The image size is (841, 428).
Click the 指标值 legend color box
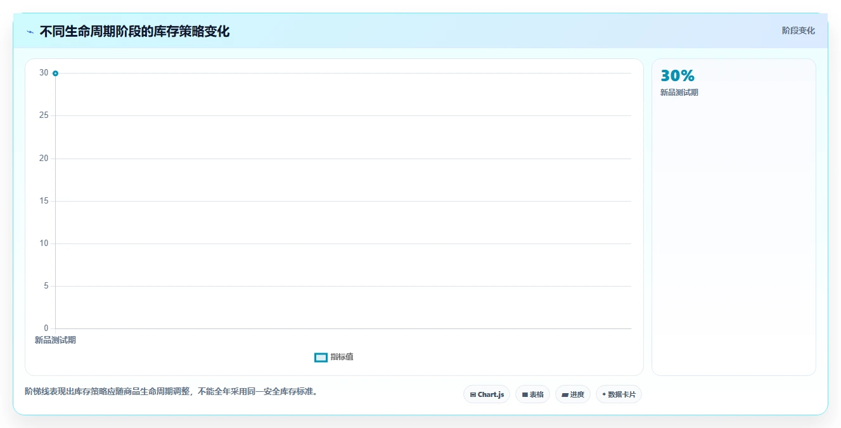(x=321, y=357)
